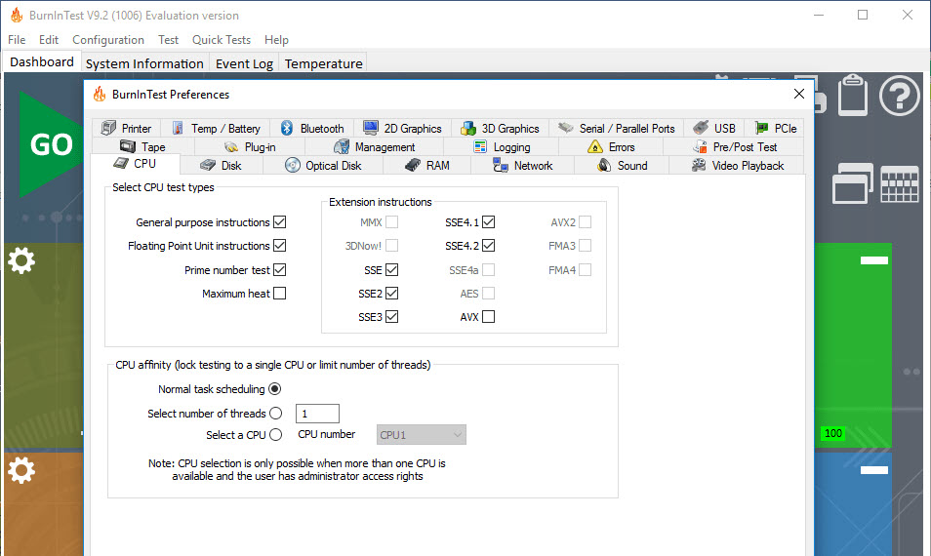Open the Temp / Battery tab
The height and width of the screenshot is (556, 931).
[x=216, y=128]
